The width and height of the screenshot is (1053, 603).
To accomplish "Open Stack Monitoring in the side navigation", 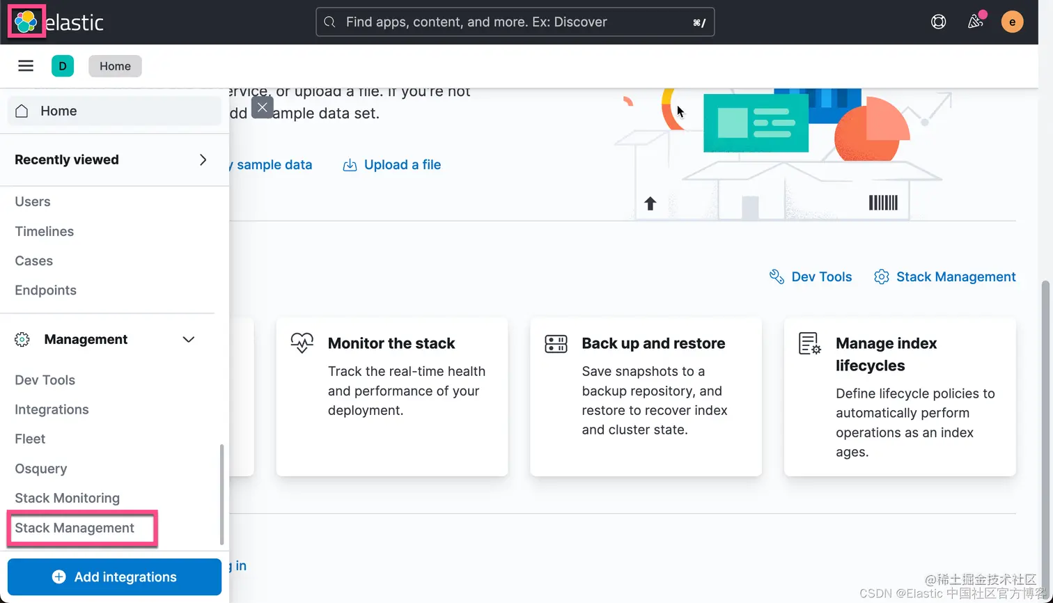I will click(68, 498).
